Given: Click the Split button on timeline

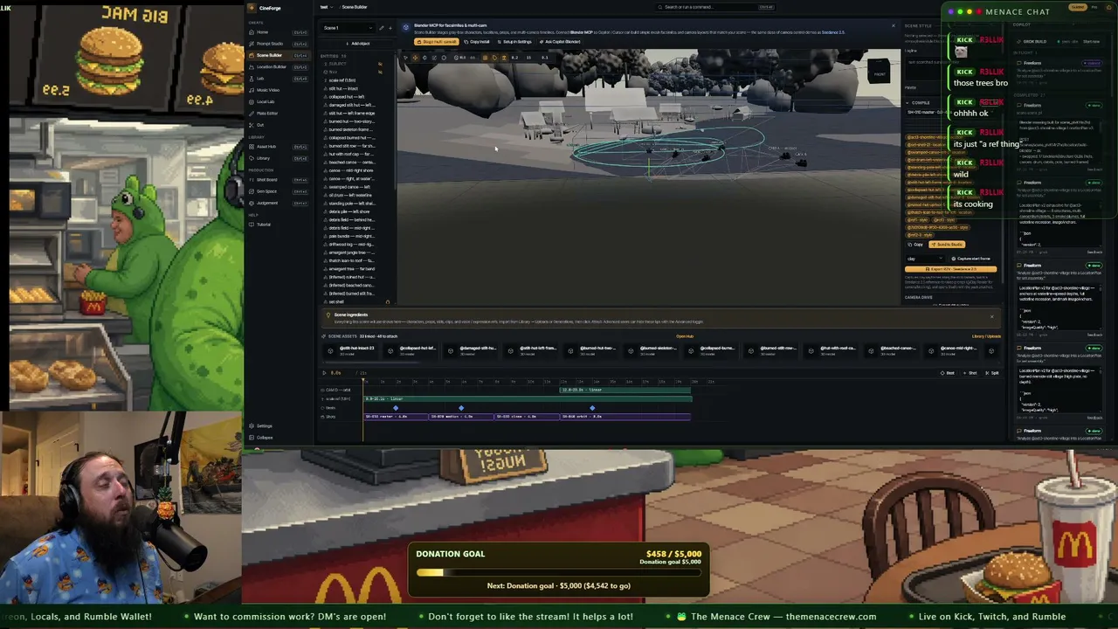Looking at the screenshot, I should point(993,373).
